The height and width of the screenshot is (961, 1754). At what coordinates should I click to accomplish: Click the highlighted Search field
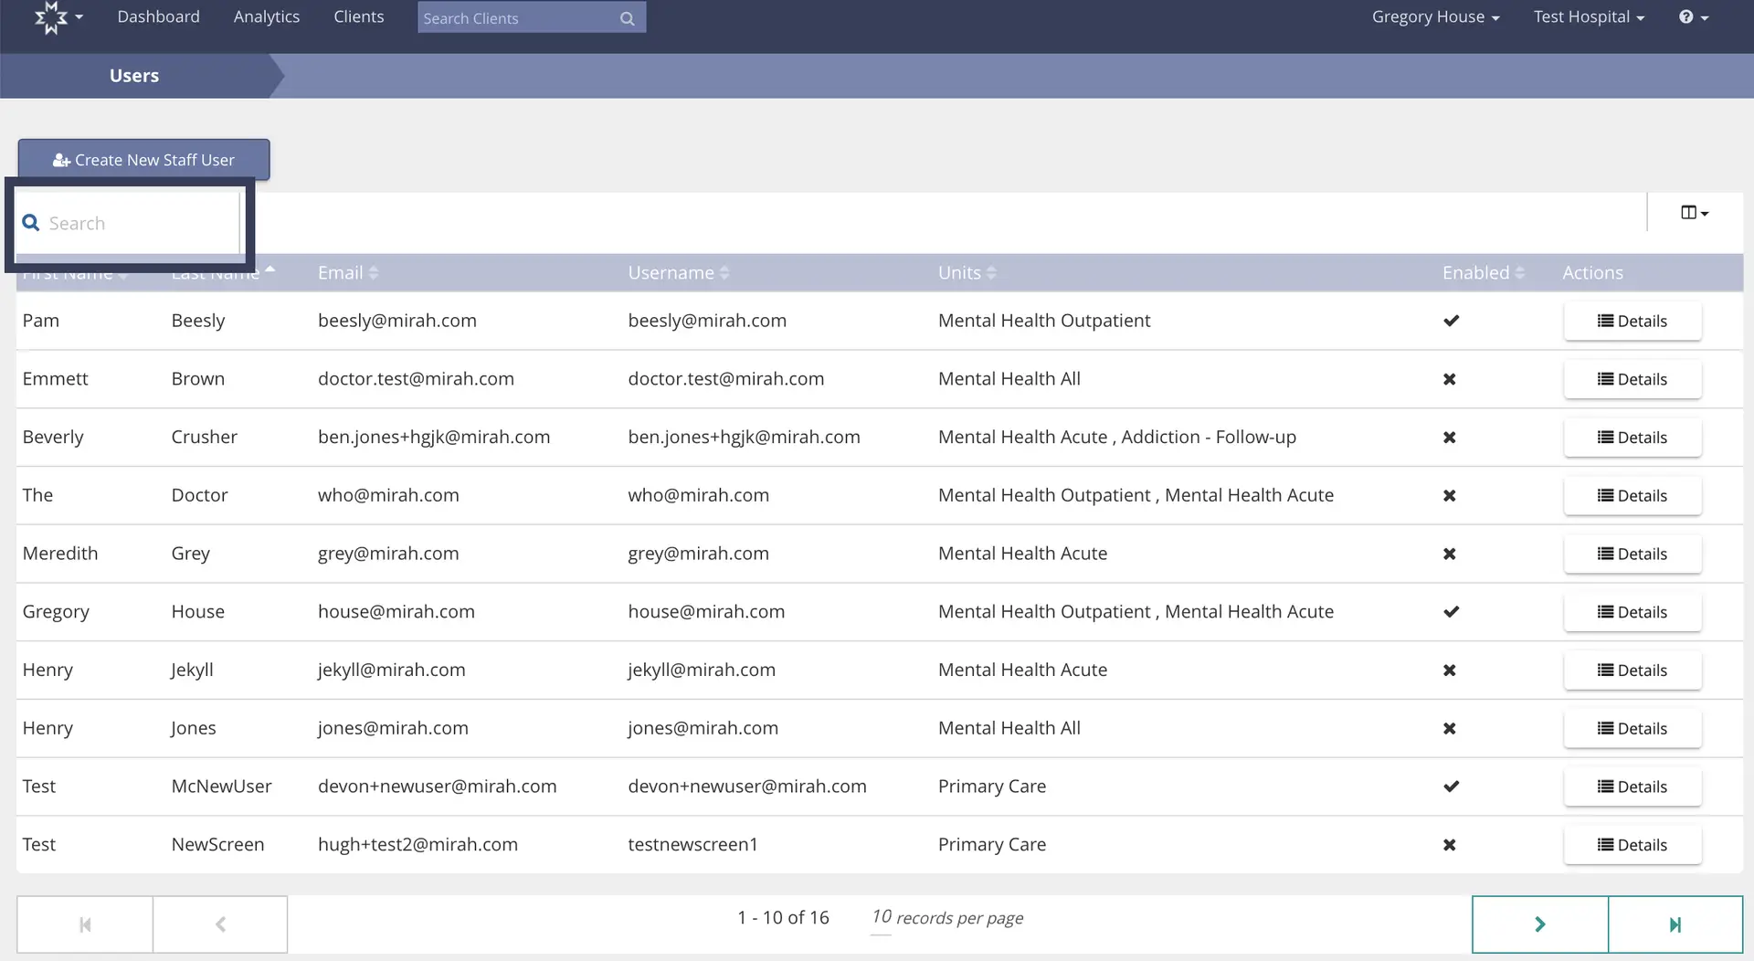128,223
